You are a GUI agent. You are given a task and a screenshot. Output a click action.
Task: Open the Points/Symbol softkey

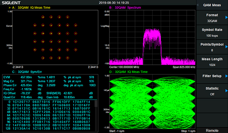(212, 47)
